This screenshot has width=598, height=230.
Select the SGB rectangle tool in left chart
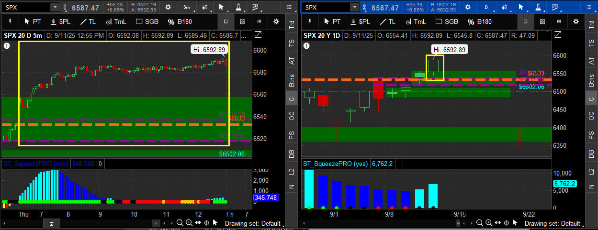coord(148,22)
